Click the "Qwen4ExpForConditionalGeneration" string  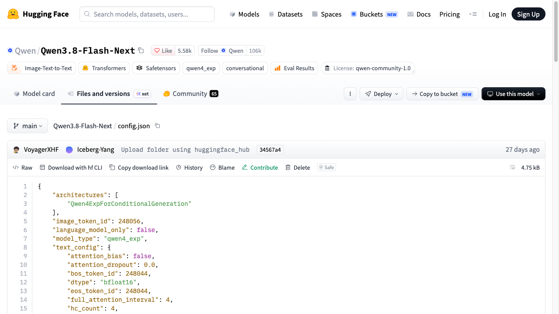(129, 204)
